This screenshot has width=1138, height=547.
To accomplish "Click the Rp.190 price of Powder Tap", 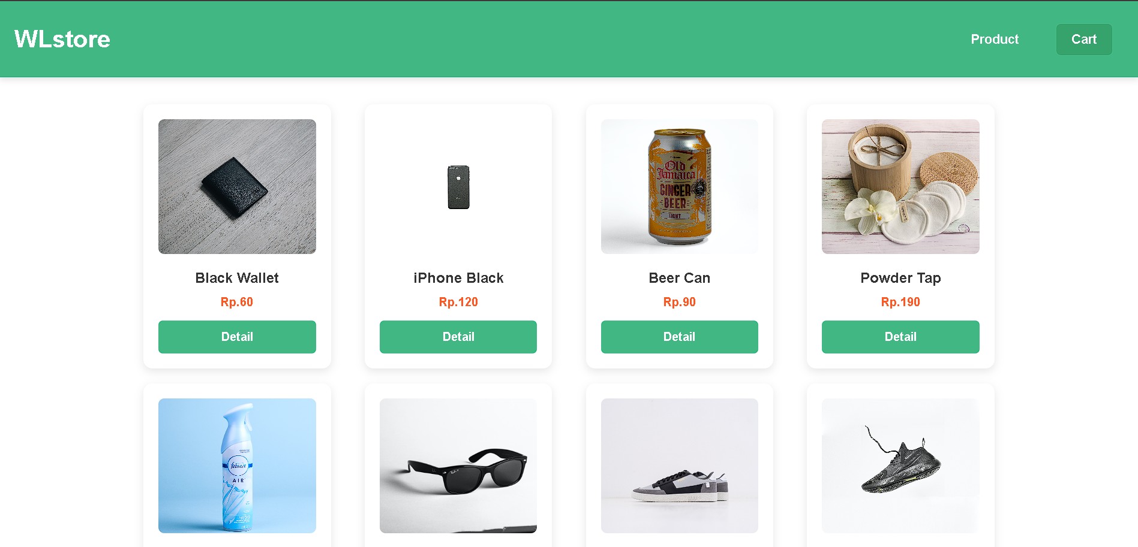I will [x=900, y=302].
